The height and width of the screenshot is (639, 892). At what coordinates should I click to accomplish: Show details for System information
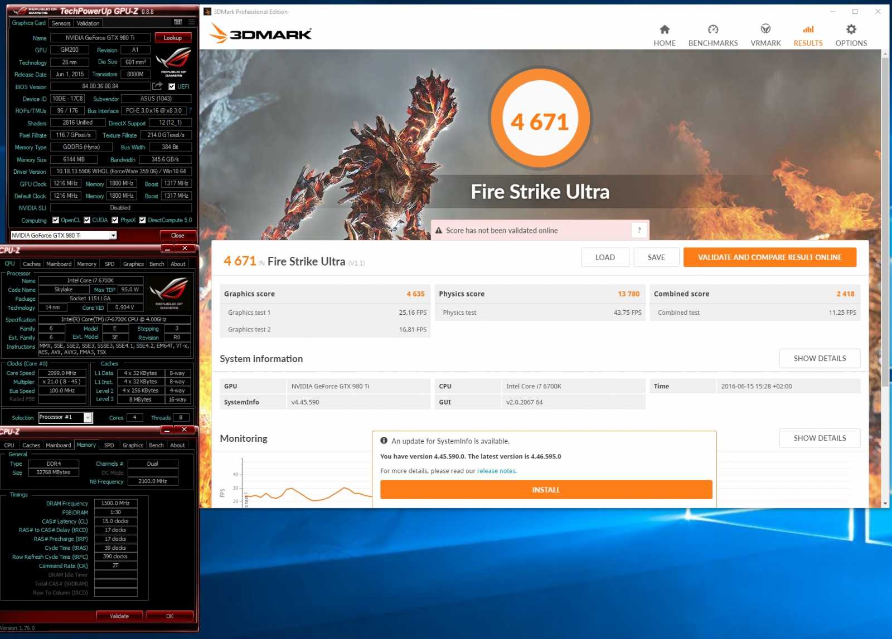820,358
